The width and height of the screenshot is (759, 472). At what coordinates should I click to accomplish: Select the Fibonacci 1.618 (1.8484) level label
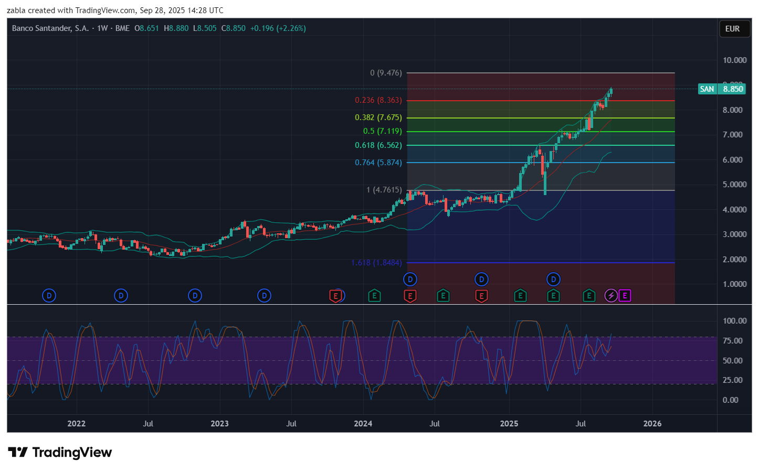[x=376, y=263]
